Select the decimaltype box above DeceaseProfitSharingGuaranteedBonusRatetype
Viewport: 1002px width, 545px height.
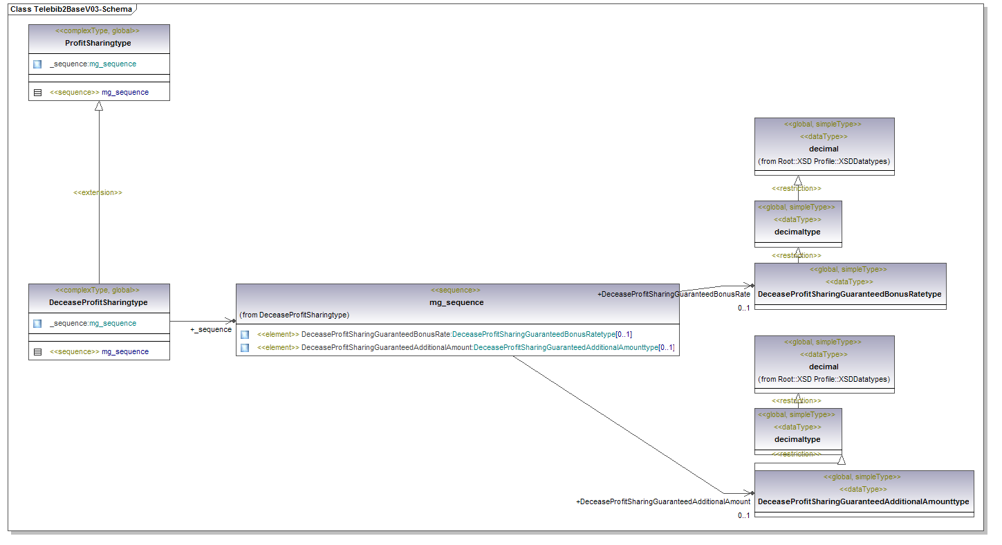click(x=797, y=232)
